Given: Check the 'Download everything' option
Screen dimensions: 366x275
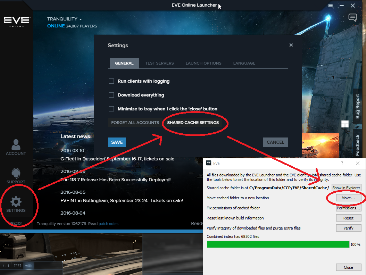Looking at the screenshot, I should click(111, 95).
